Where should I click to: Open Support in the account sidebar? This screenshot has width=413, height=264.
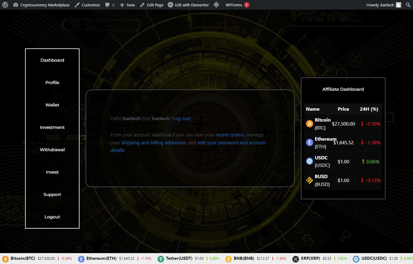(52, 194)
